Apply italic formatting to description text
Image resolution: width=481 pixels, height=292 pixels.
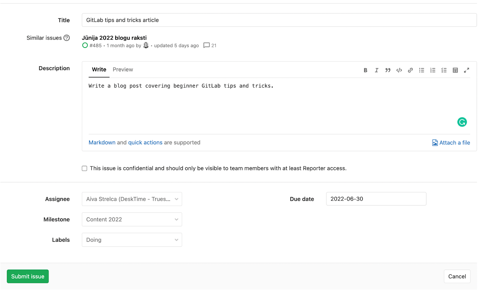pos(376,70)
